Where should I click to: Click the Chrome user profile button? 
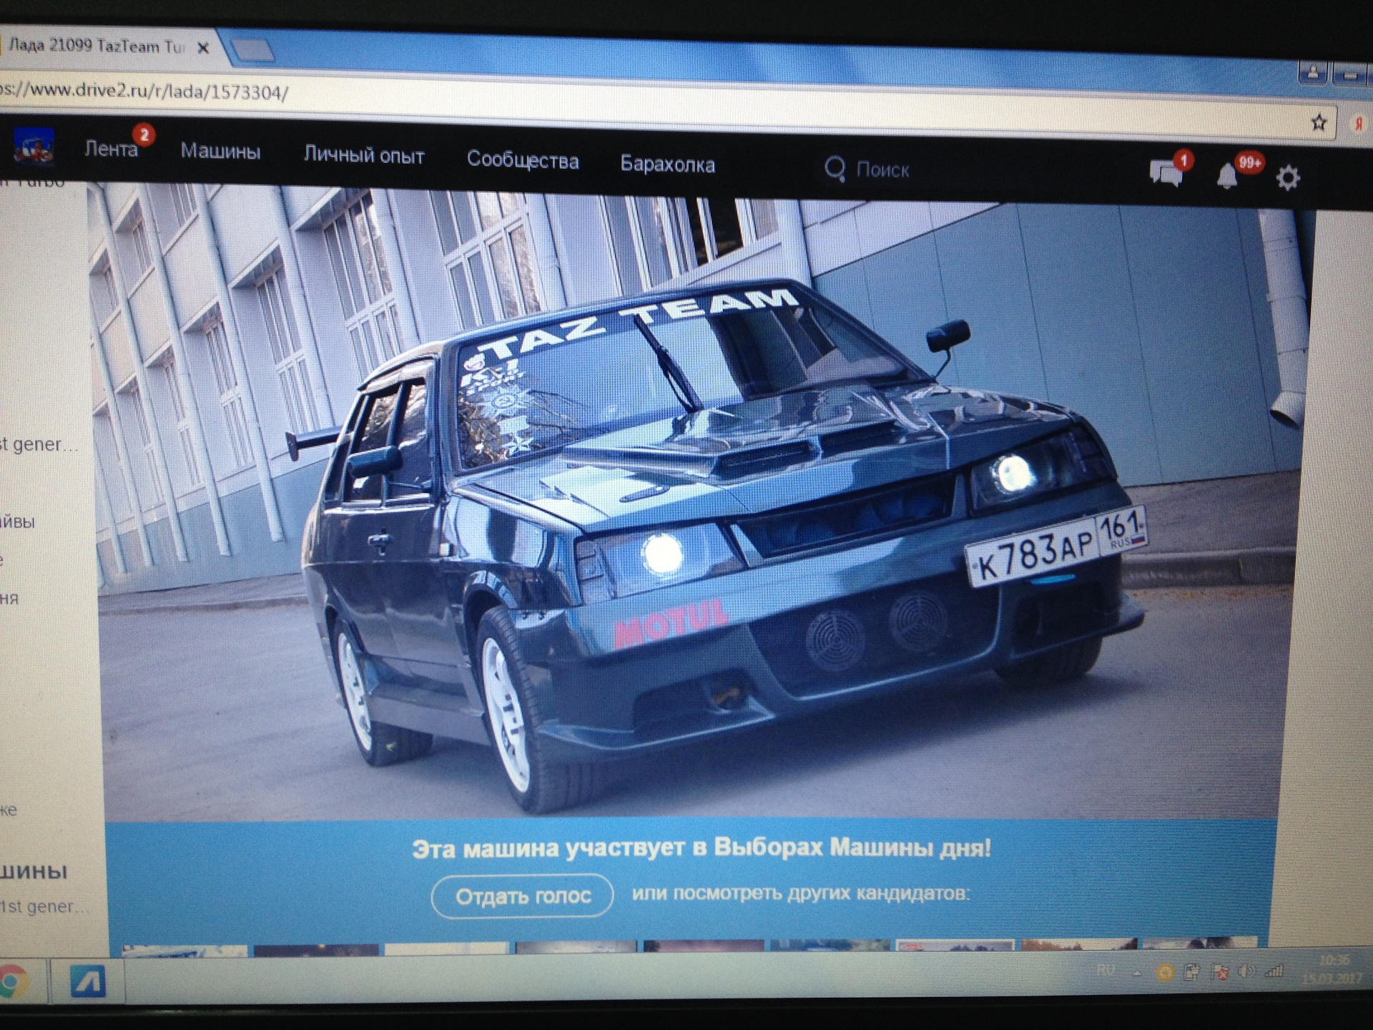(x=1313, y=72)
